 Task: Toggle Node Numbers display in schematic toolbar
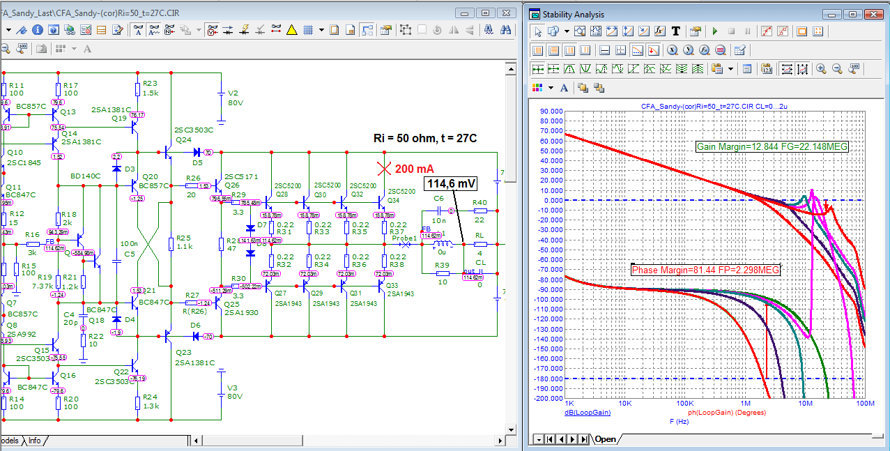[171, 29]
